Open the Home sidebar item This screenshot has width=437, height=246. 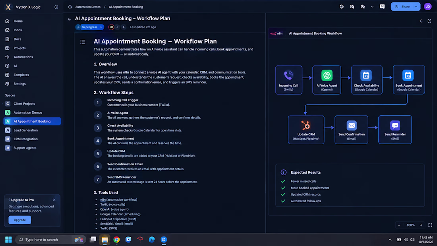18,21
